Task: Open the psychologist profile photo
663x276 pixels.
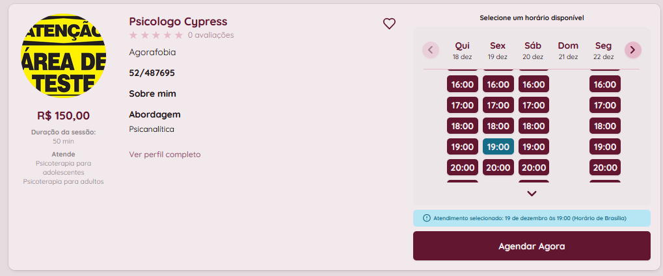Action: pos(64,56)
